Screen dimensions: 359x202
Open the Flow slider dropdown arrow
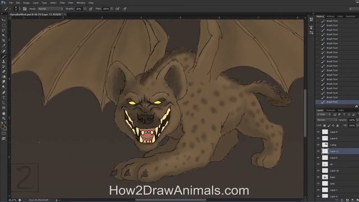112,9
